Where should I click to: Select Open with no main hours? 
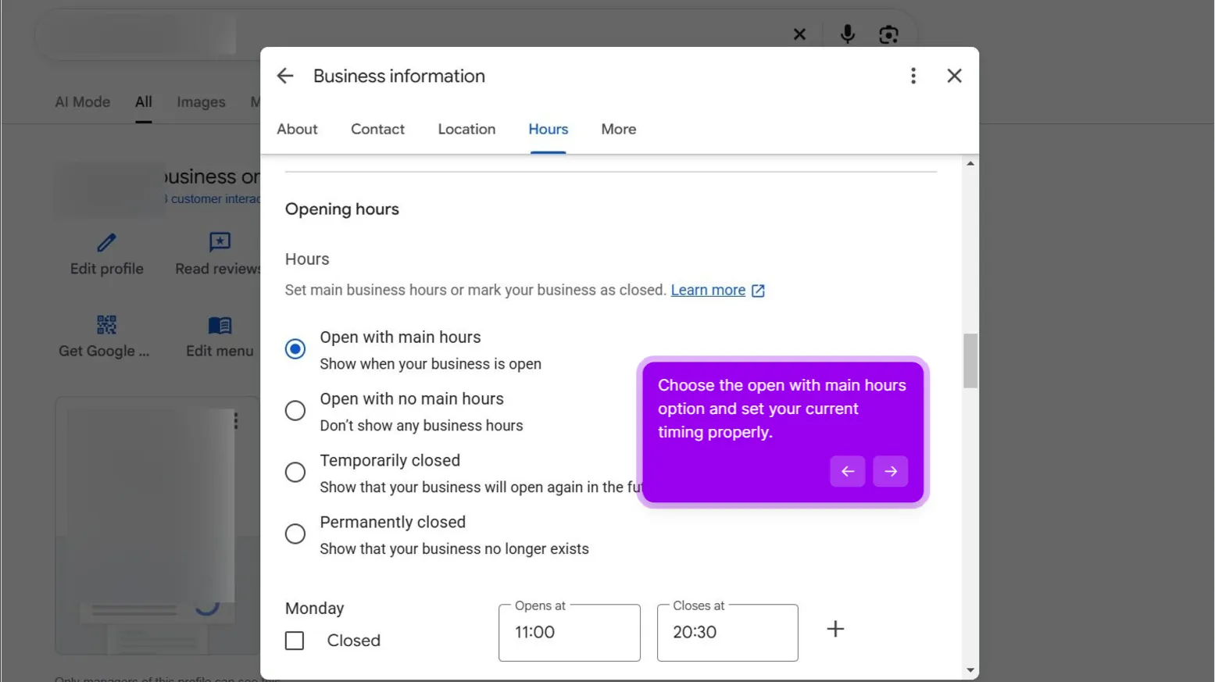[295, 410]
